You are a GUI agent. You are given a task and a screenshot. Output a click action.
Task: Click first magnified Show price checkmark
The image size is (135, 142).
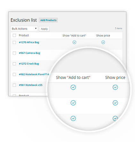[x=115, y=87]
